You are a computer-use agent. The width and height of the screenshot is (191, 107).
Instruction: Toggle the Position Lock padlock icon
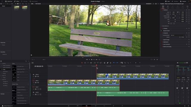(x=110, y=63)
